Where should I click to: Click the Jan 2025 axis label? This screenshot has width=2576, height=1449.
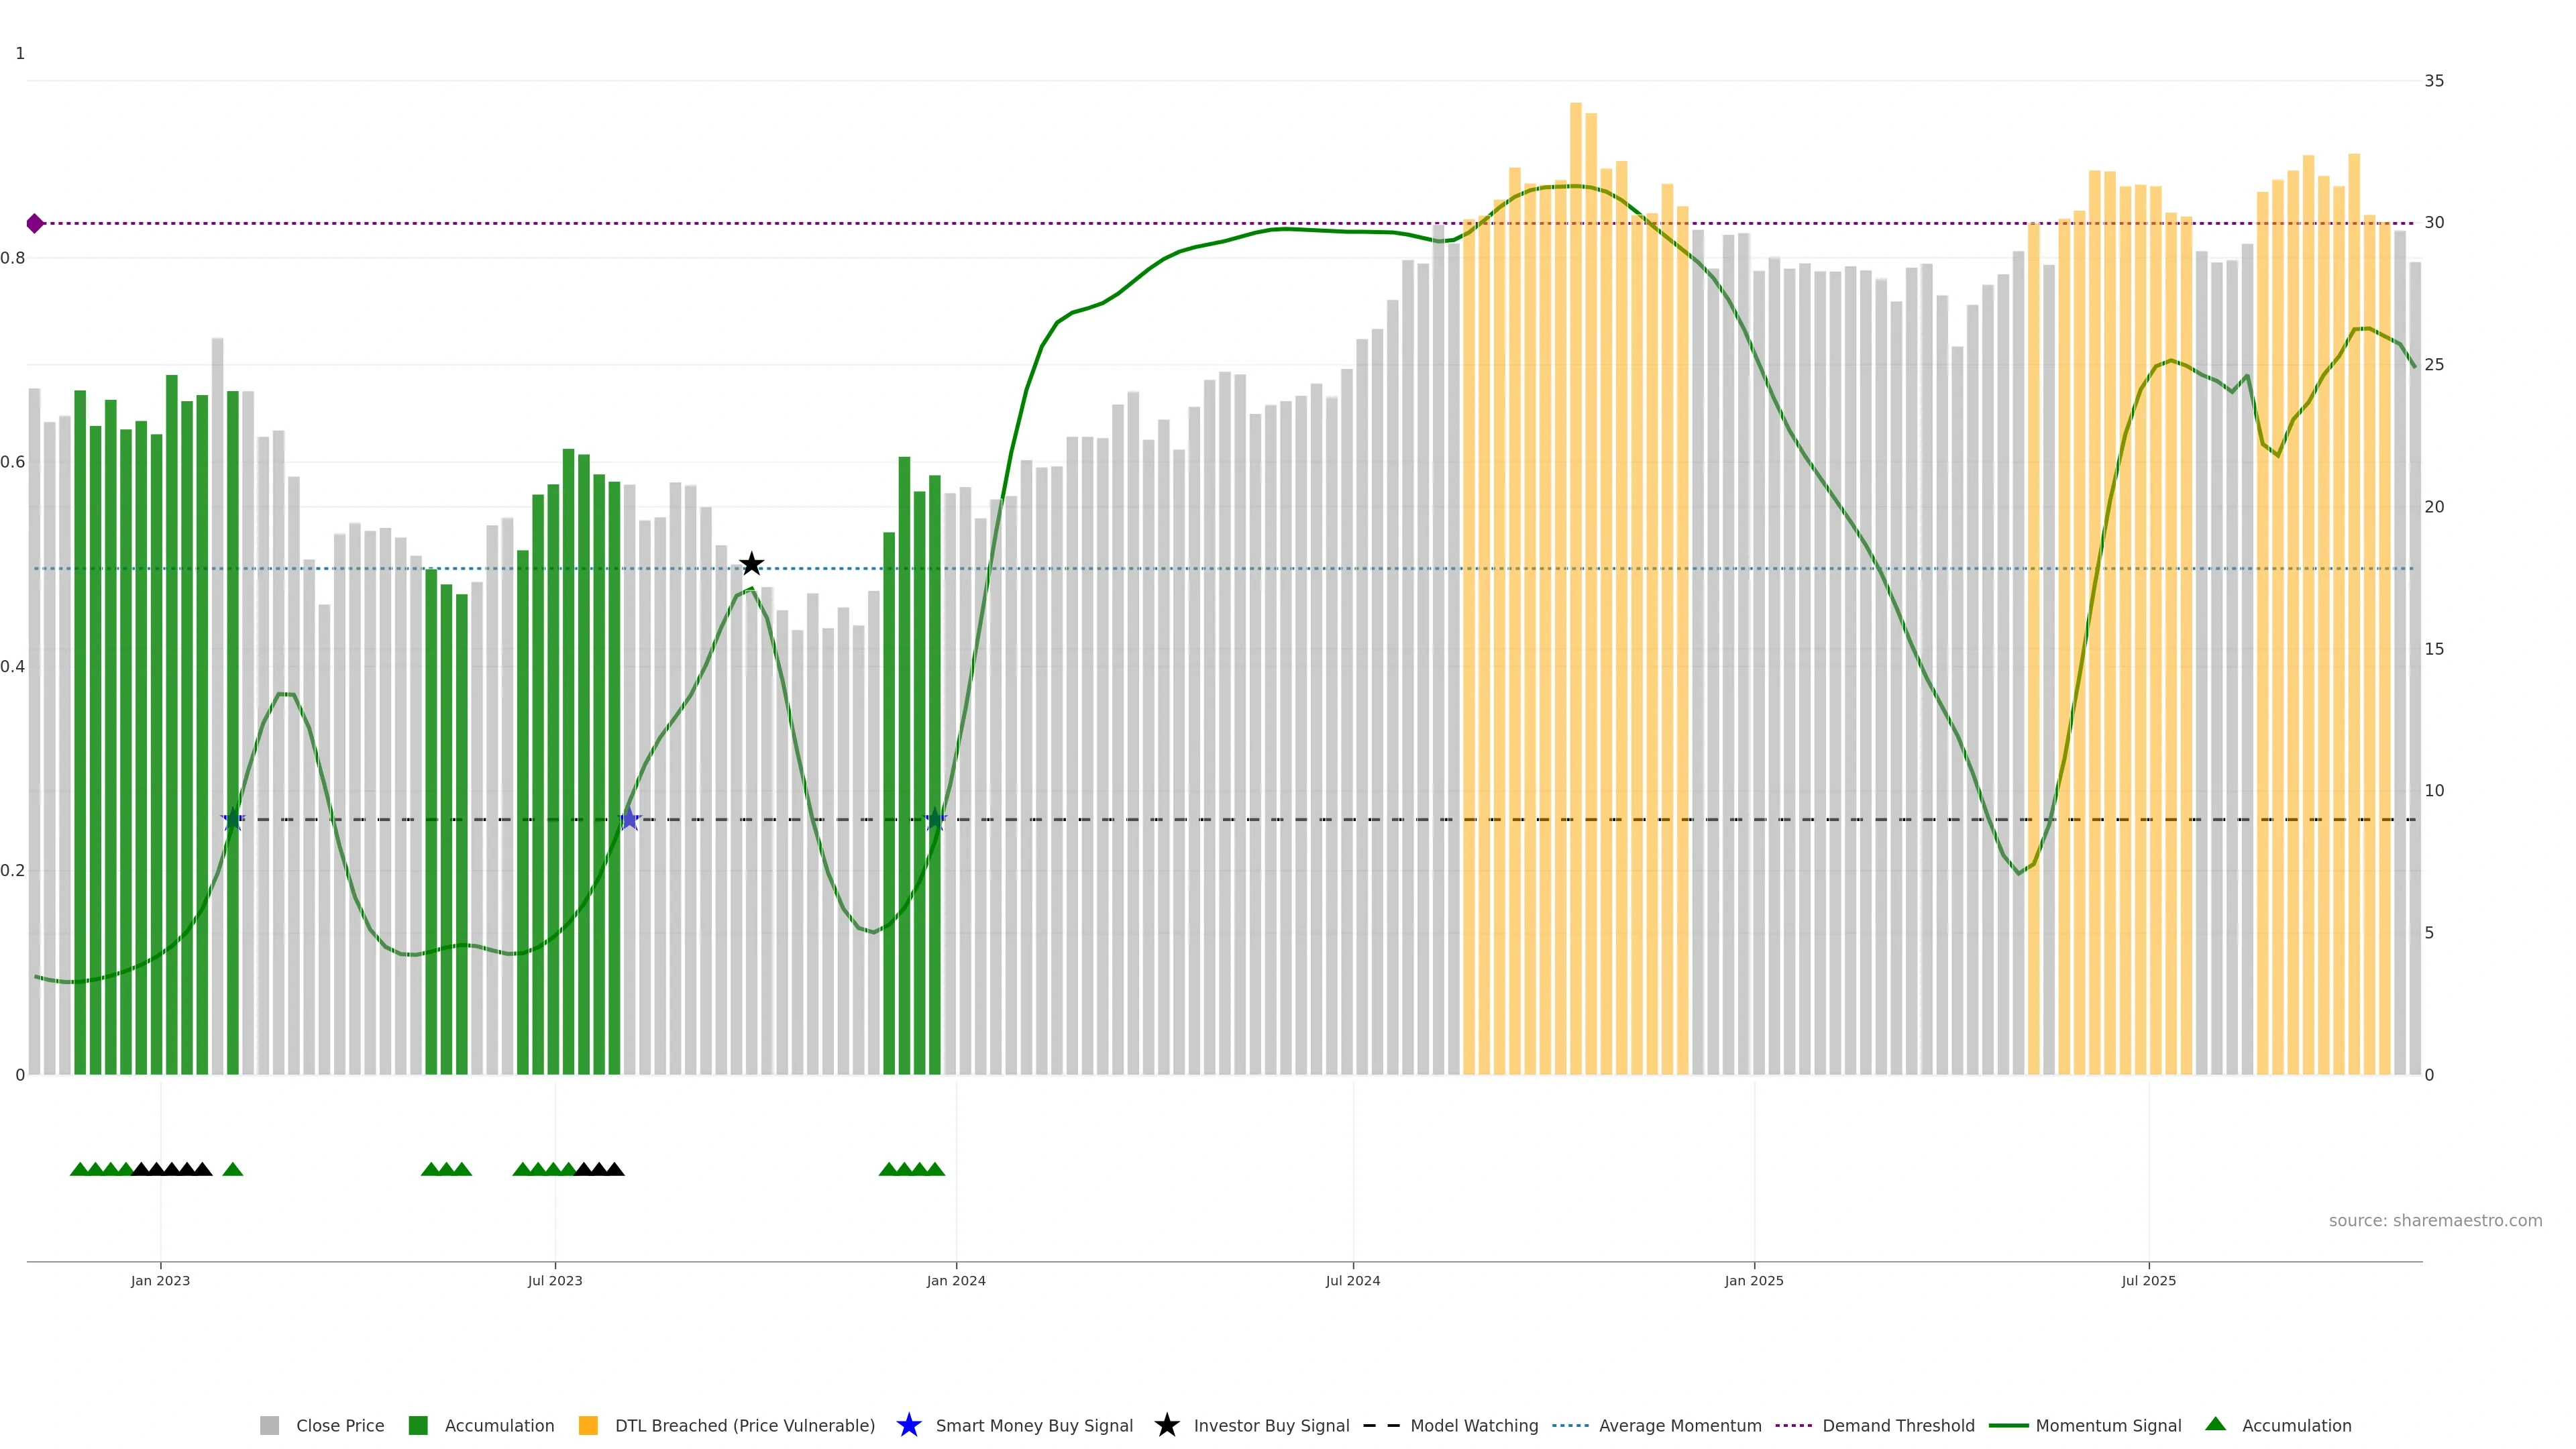tap(1753, 1281)
